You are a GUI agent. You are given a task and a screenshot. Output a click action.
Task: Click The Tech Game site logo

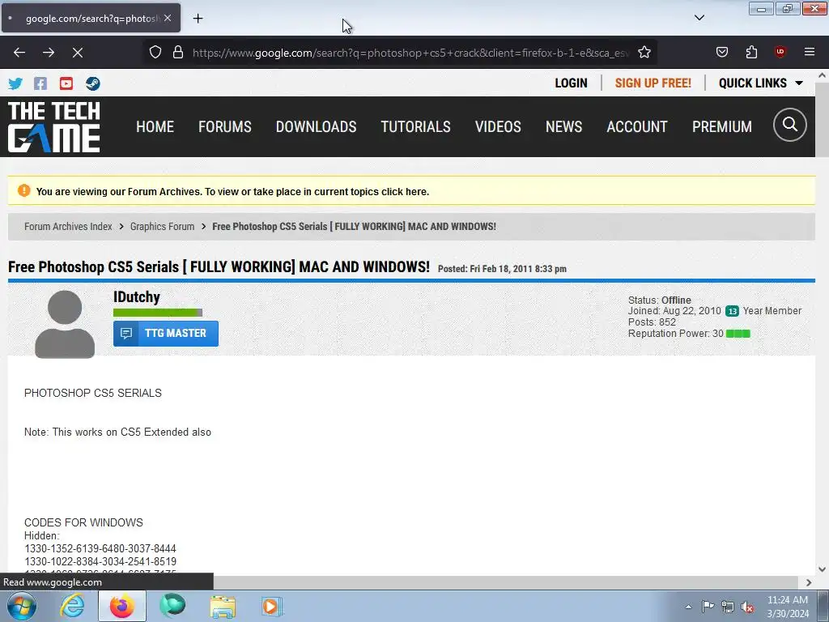coord(54,127)
